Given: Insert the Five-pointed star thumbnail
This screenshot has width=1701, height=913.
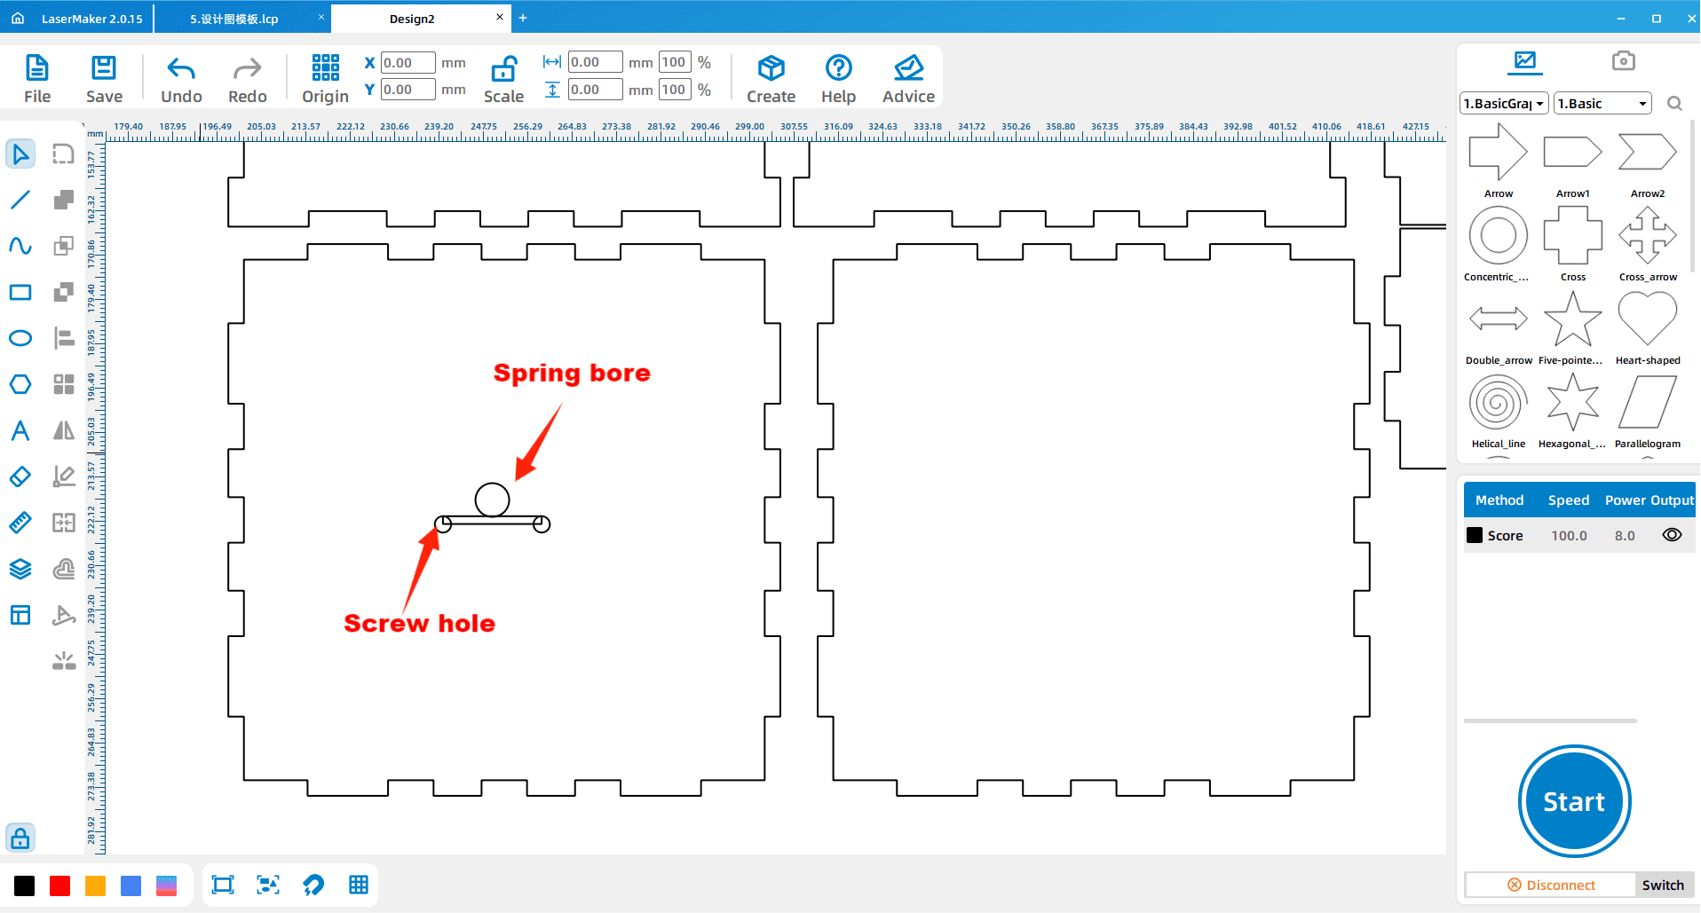Looking at the screenshot, I should pos(1573,319).
